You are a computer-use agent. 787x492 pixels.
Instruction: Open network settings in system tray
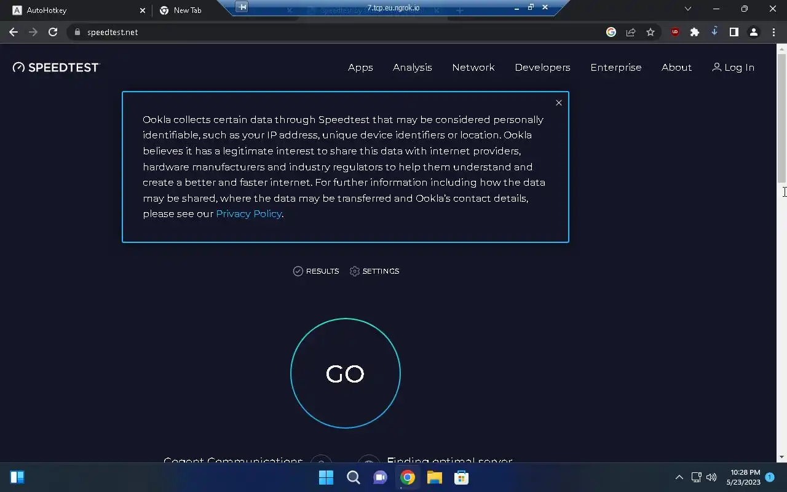(696, 477)
